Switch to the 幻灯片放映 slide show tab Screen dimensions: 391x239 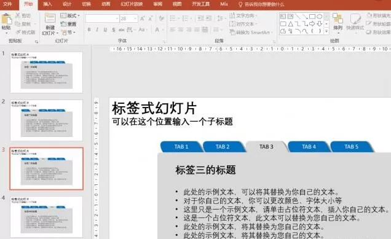click(x=132, y=4)
